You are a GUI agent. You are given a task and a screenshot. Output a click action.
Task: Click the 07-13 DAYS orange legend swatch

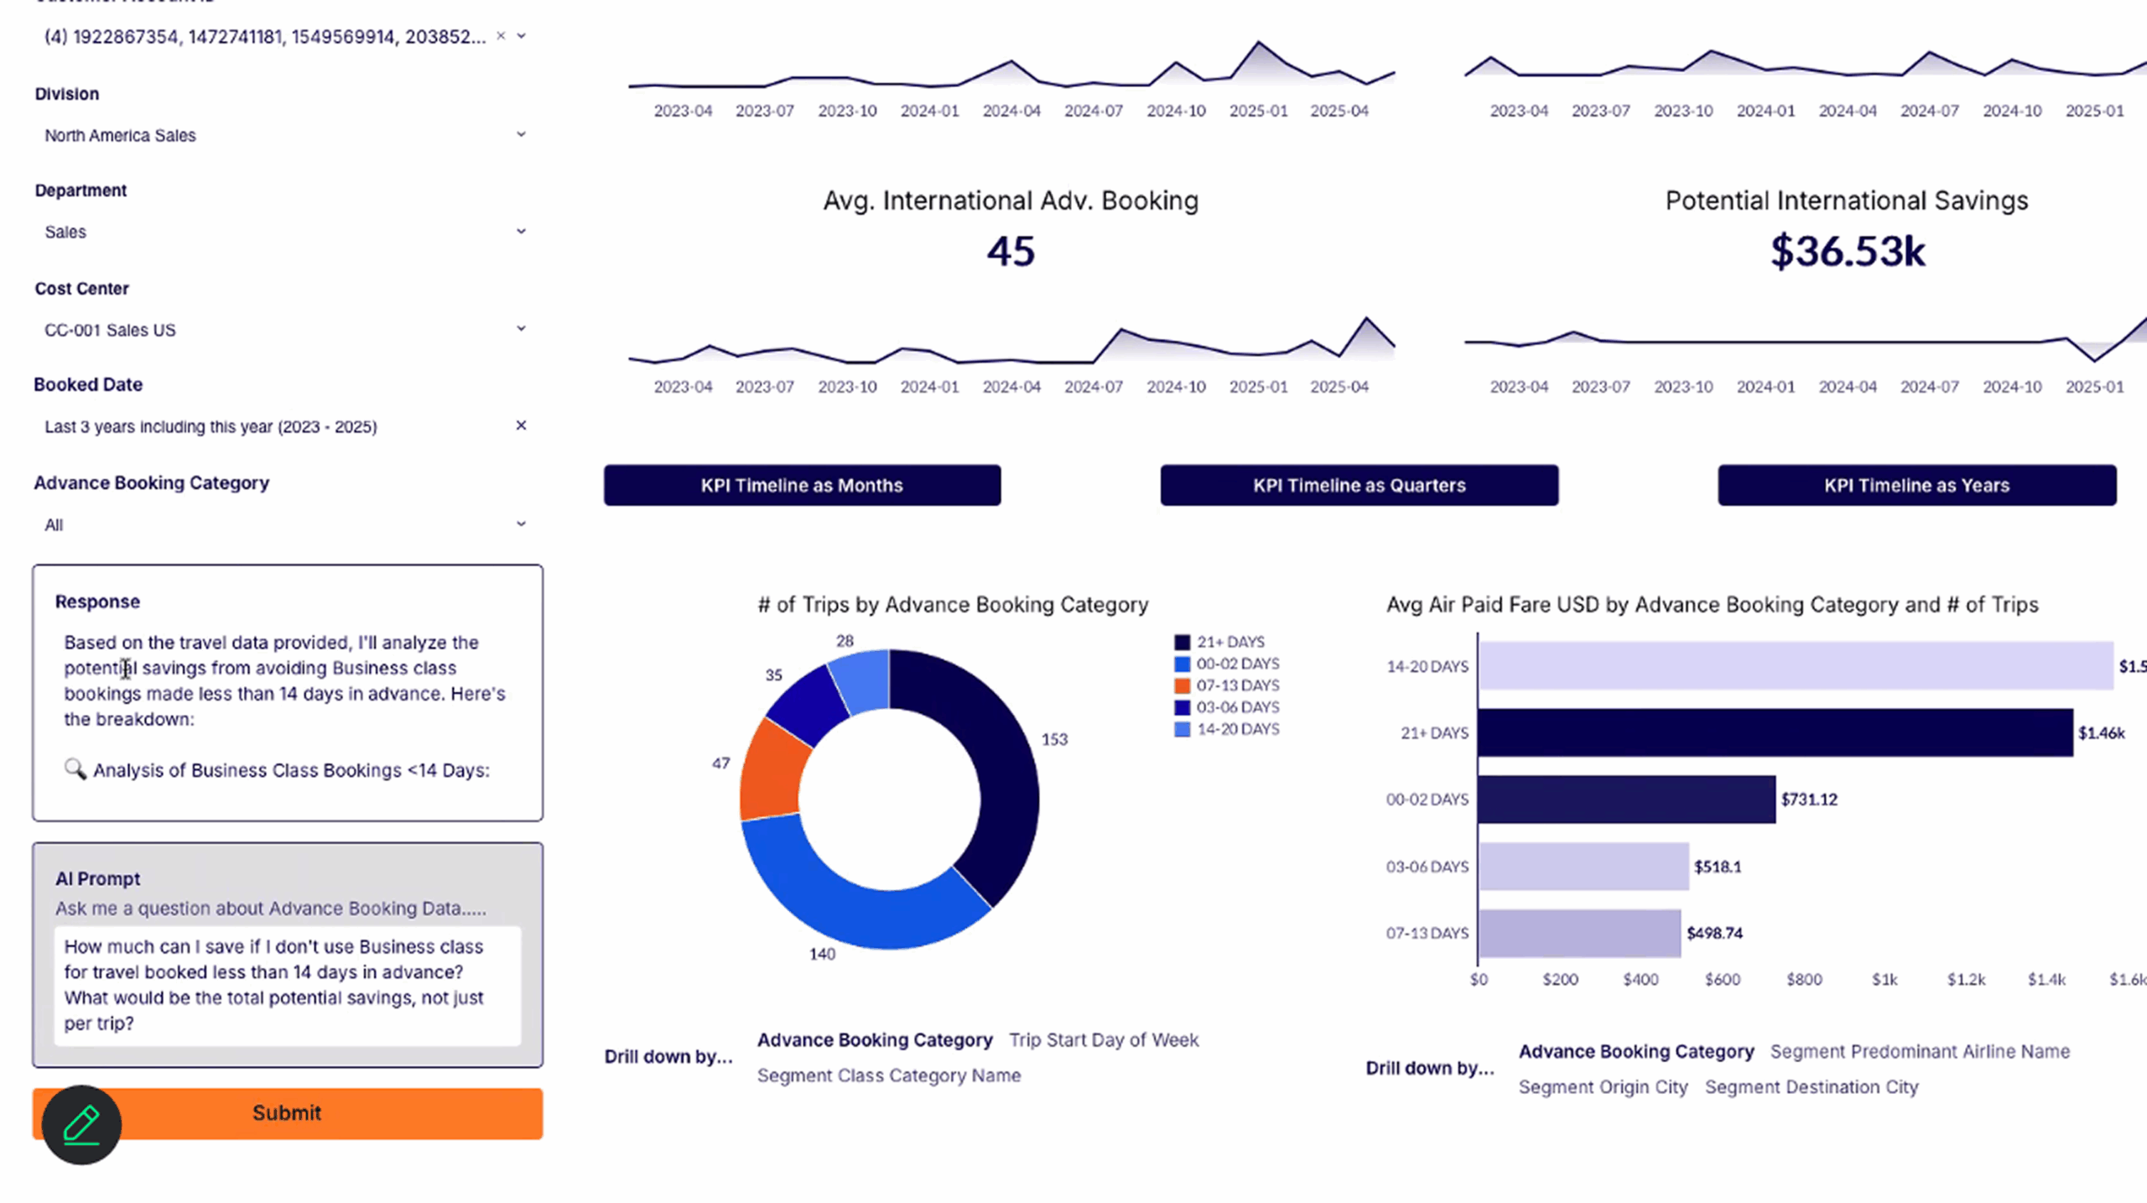1182,685
